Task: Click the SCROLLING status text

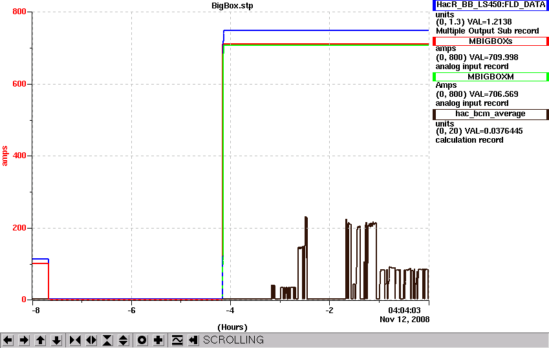Action: point(233,340)
